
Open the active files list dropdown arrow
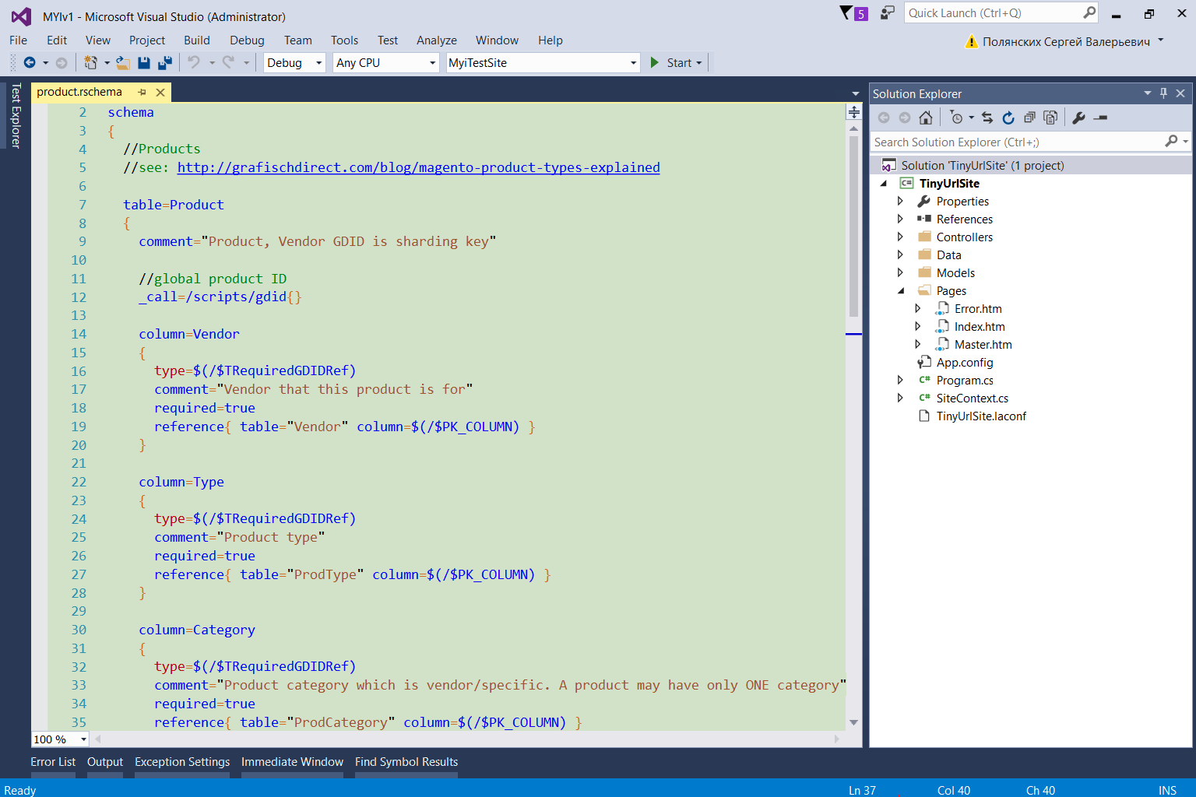[x=855, y=93]
